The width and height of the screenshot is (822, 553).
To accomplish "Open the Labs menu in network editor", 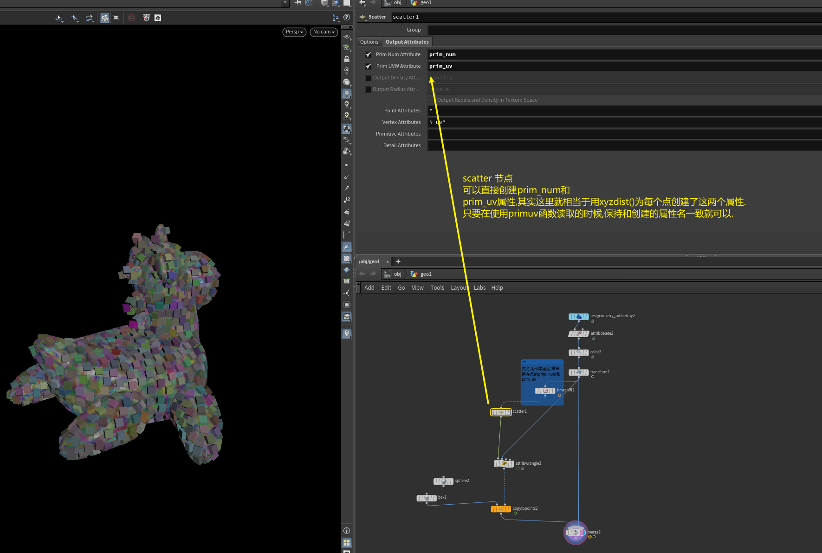I will tap(479, 288).
